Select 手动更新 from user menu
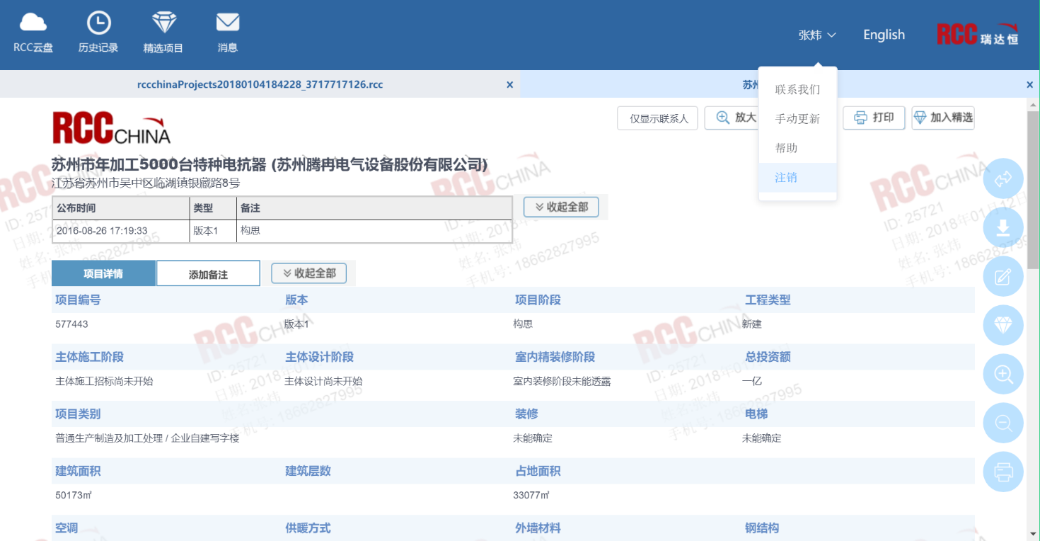Viewport: 1040px width, 541px height. (x=797, y=119)
